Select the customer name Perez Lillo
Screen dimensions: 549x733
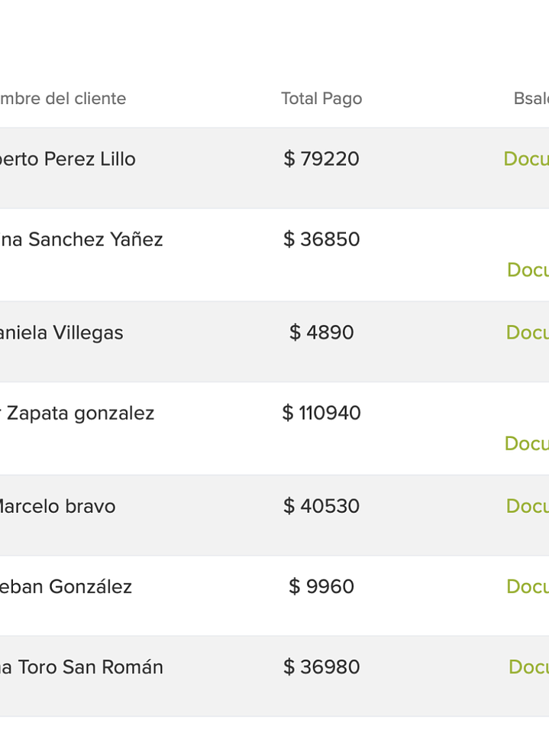(x=67, y=159)
